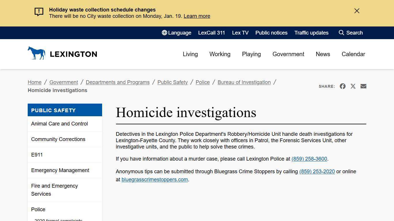Open the Search function
The height and width of the screenshot is (221, 394).
[x=351, y=33]
